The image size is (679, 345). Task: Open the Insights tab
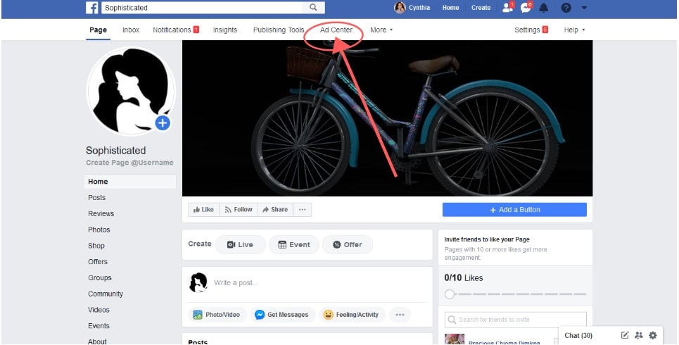[x=224, y=30]
